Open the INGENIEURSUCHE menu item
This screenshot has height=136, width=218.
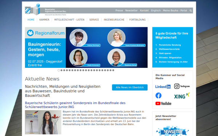pyautogui.click(x=114, y=20)
